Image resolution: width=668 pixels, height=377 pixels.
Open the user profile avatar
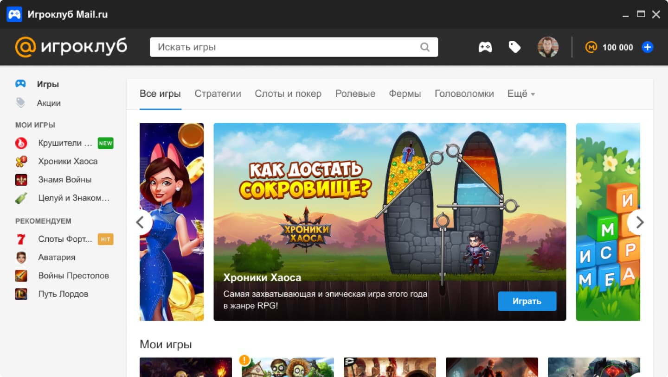(548, 47)
